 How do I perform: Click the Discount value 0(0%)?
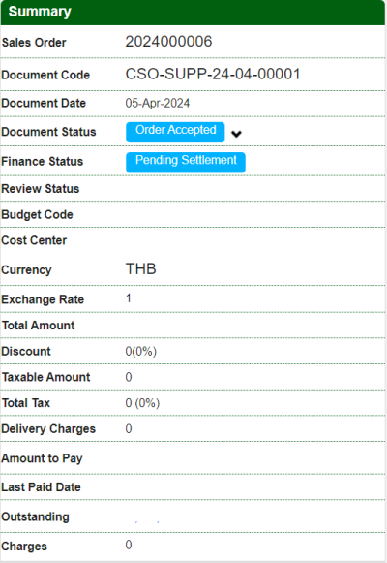(141, 351)
